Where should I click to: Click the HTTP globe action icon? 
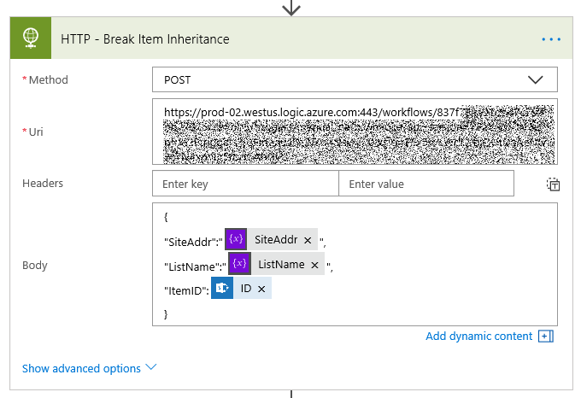[x=31, y=38]
